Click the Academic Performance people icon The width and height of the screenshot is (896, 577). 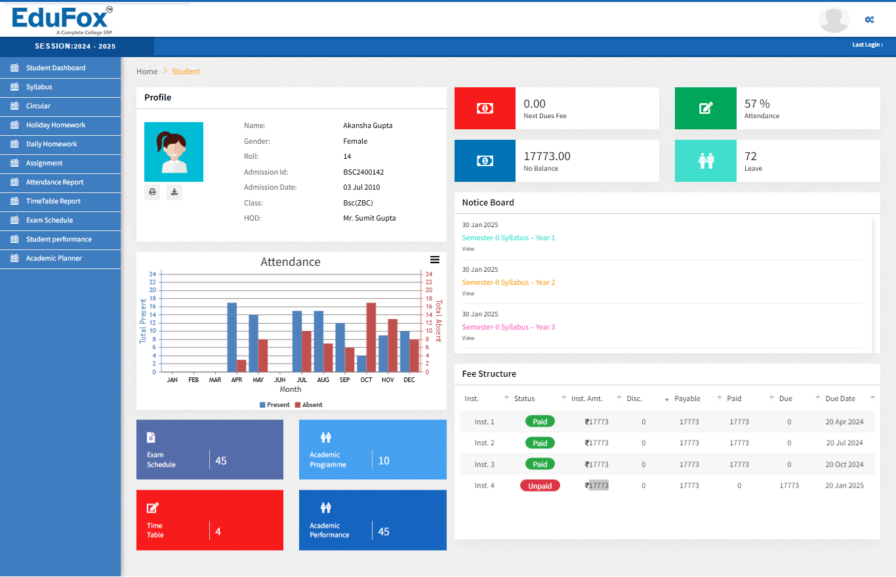pyautogui.click(x=326, y=507)
